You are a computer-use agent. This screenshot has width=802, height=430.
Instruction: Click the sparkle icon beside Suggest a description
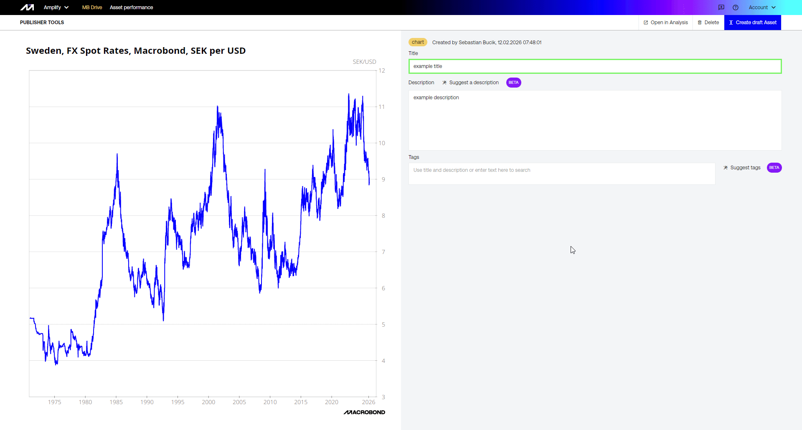point(444,83)
